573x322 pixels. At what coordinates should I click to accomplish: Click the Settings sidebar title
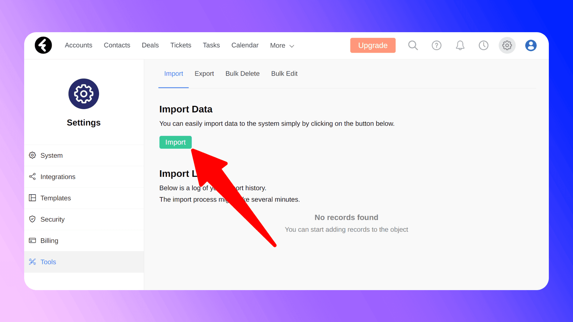[x=84, y=123]
